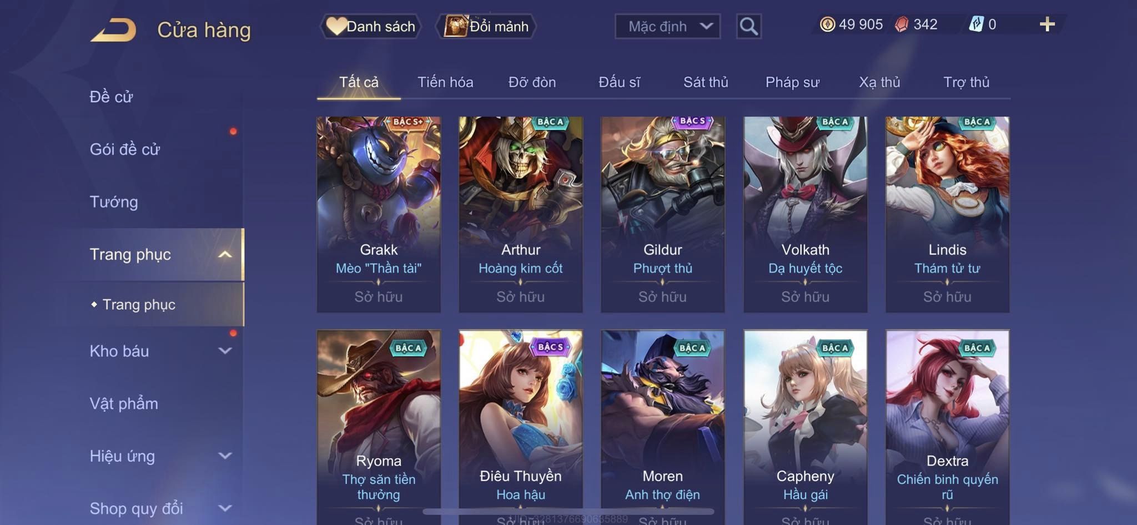Select the Grakk Mèo Thần tài skin card
This screenshot has height=525, width=1137.
click(379, 214)
